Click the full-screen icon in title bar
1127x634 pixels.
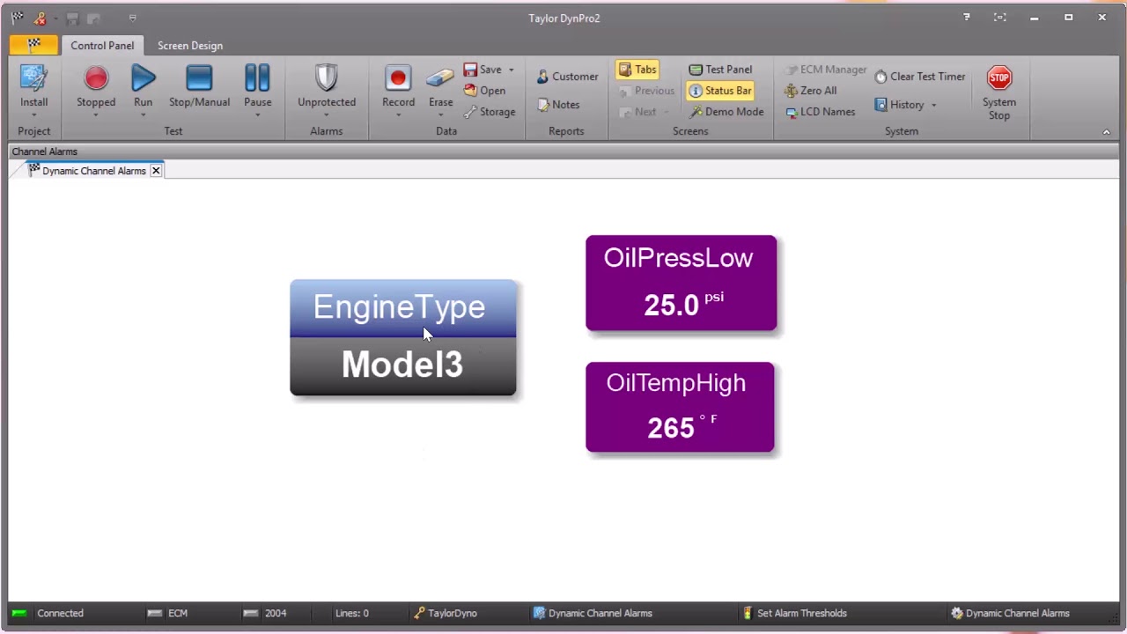pos(1000,18)
